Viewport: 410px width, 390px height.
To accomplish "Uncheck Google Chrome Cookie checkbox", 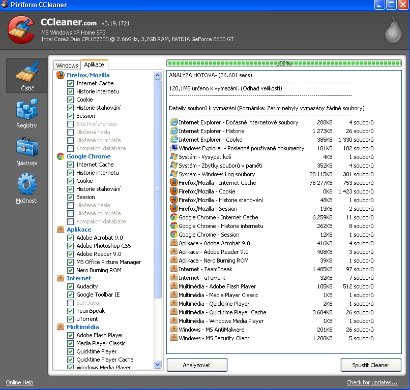I will 70,181.
